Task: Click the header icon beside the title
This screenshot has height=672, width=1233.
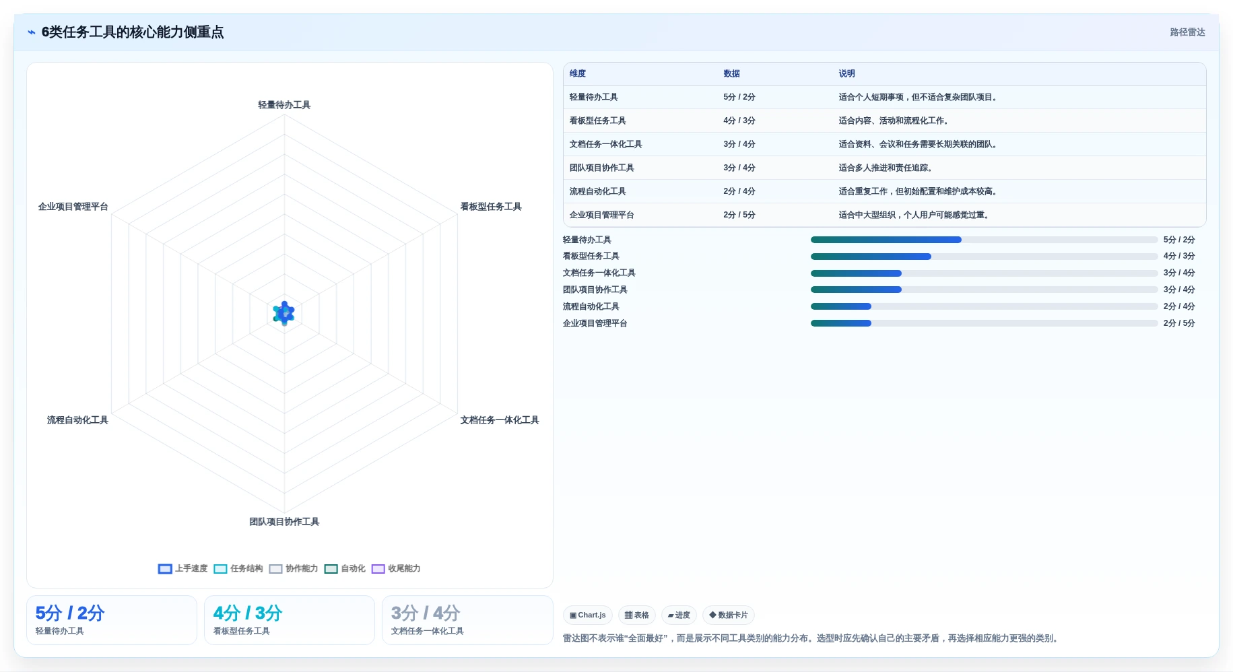Action: click(x=31, y=32)
